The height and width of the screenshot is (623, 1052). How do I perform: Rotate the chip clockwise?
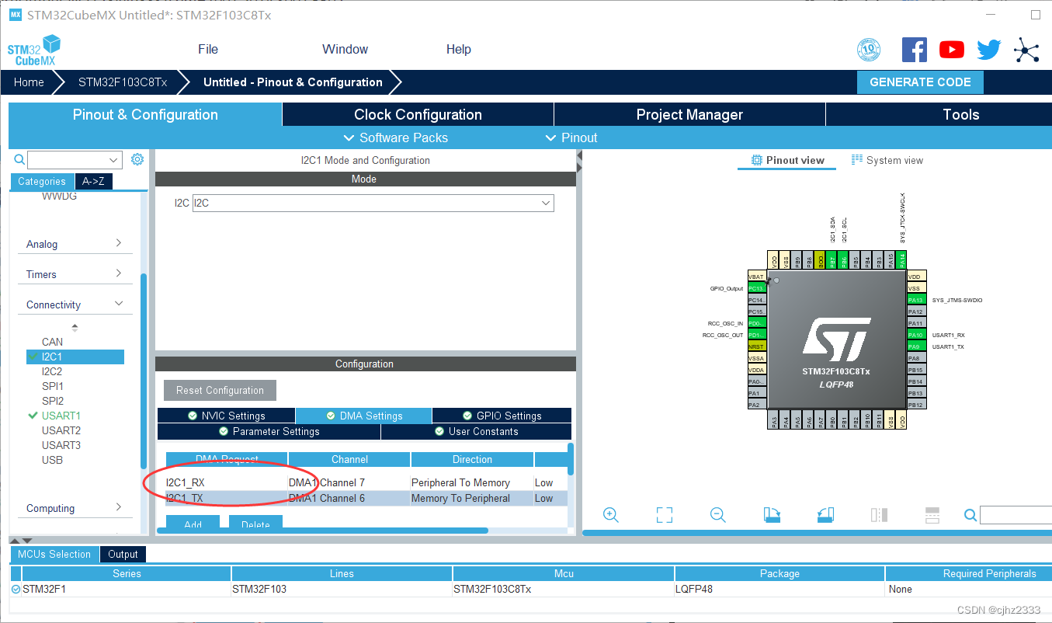click(x=772, y=515)
